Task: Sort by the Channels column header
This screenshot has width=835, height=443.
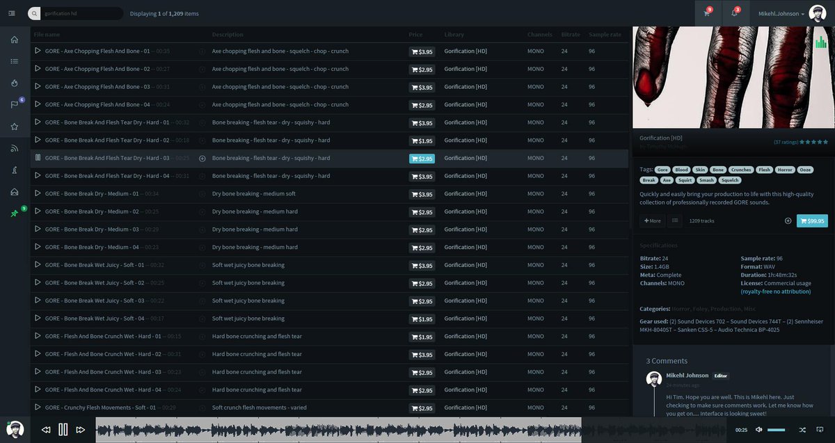Action: pos(539,34)
